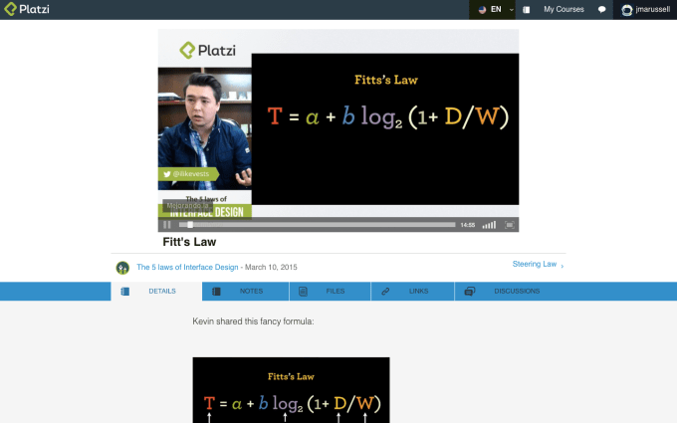This screenshot has width=677, height=423.
Task: Click the course badge icon
Action: coord(122,268)
